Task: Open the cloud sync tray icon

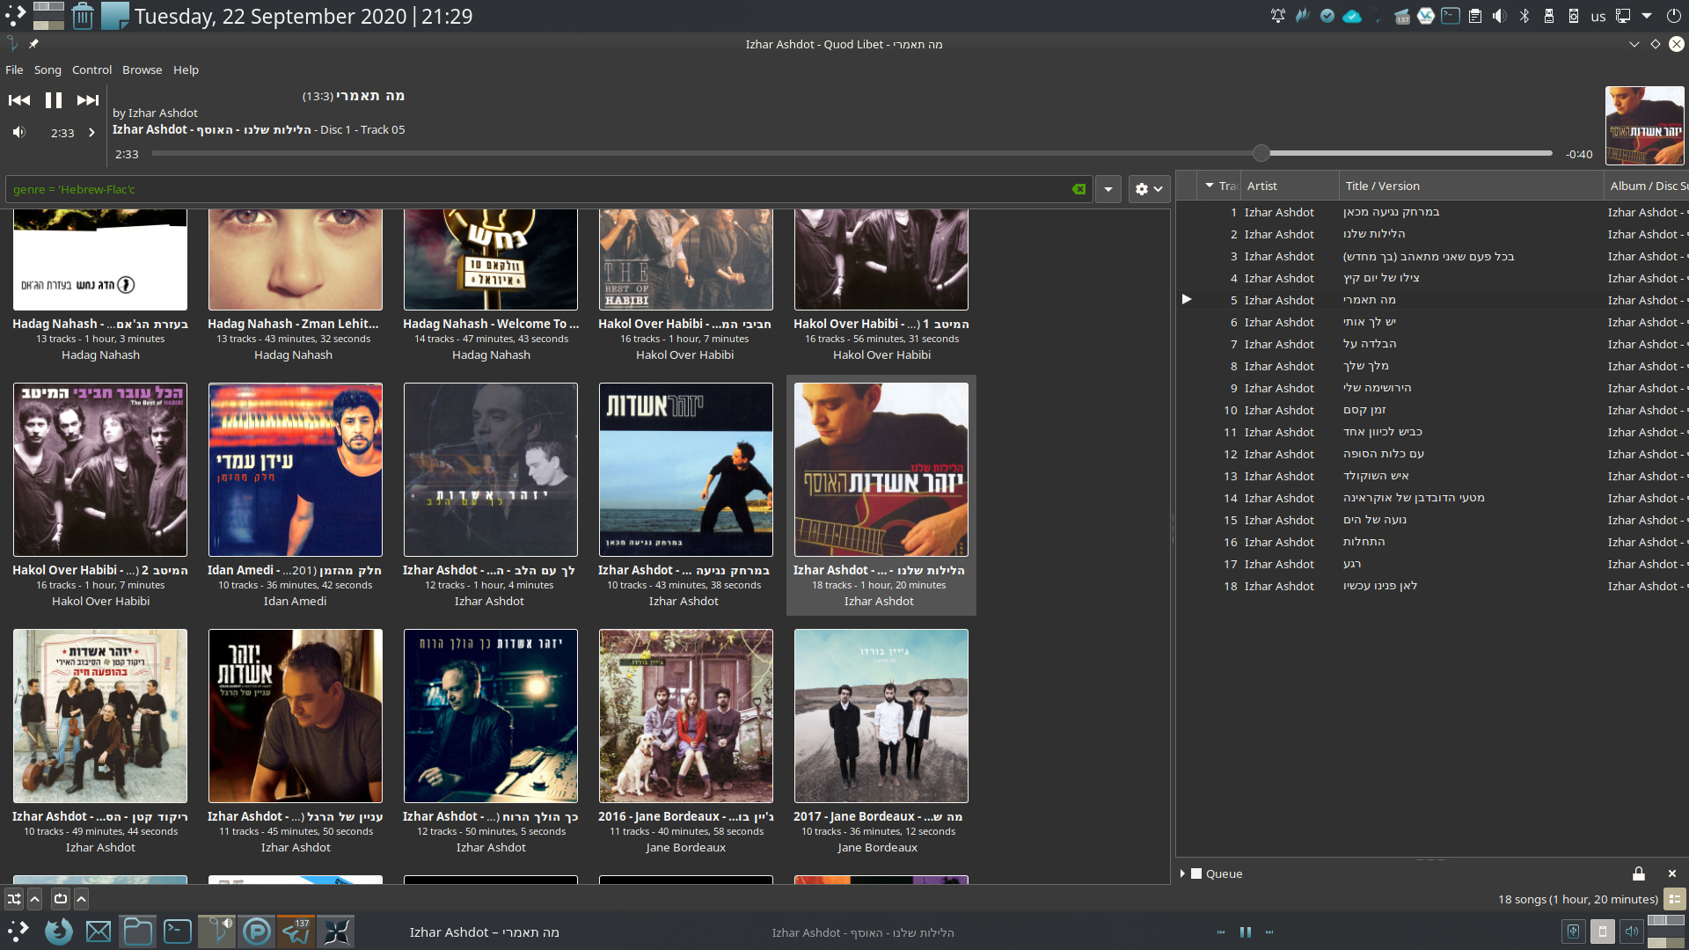Action: 1352,16
